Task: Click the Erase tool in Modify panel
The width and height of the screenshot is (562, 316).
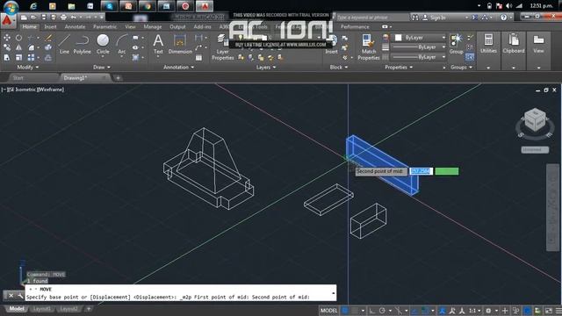Action: pyautogui.click(x=48, y=38)
